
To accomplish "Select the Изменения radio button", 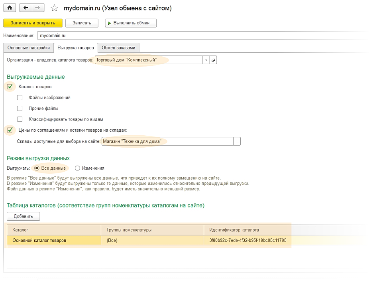I will 77,168.
